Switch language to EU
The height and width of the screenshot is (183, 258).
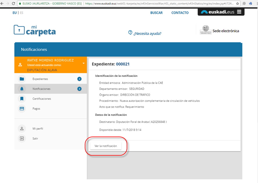coord(15,13)
